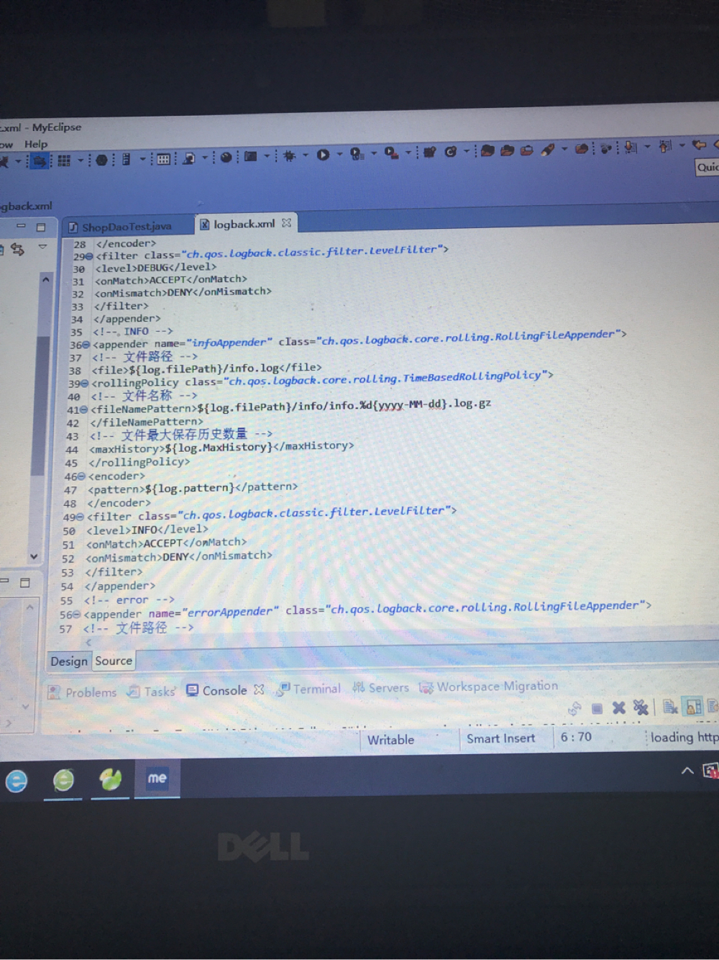
Task: Select the logback.xml editor tab
Action: coord(244,225)
